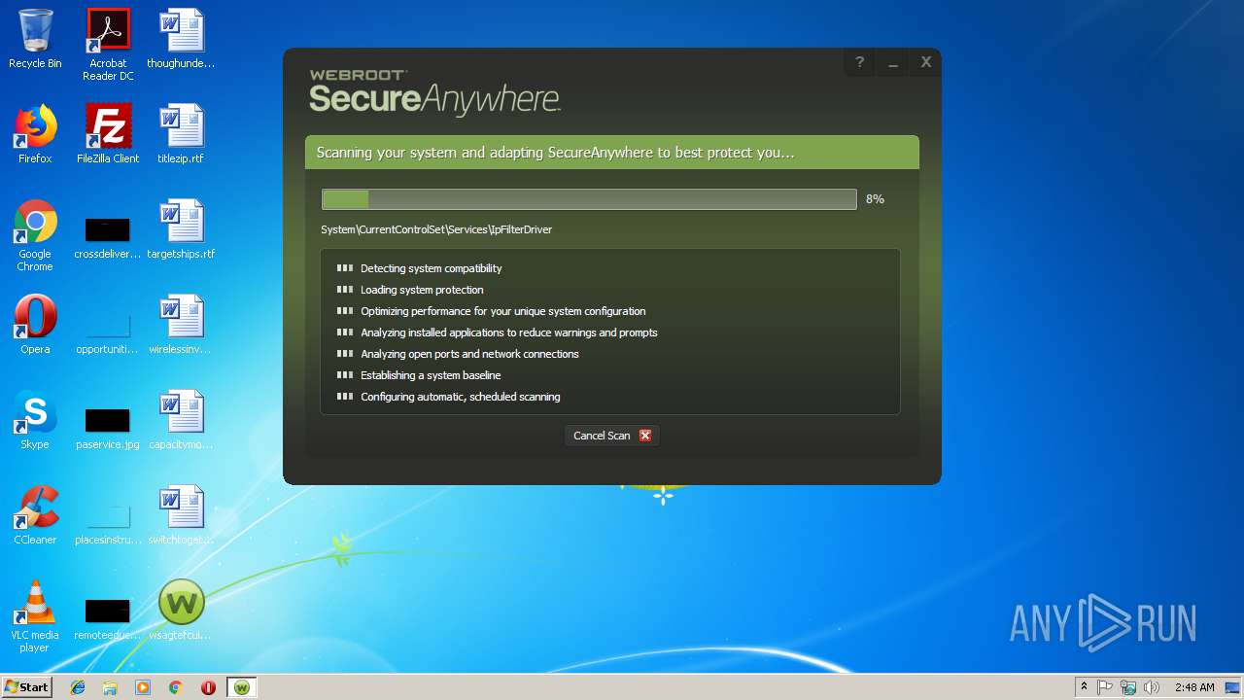Launch Skype from the desktop

35,420
